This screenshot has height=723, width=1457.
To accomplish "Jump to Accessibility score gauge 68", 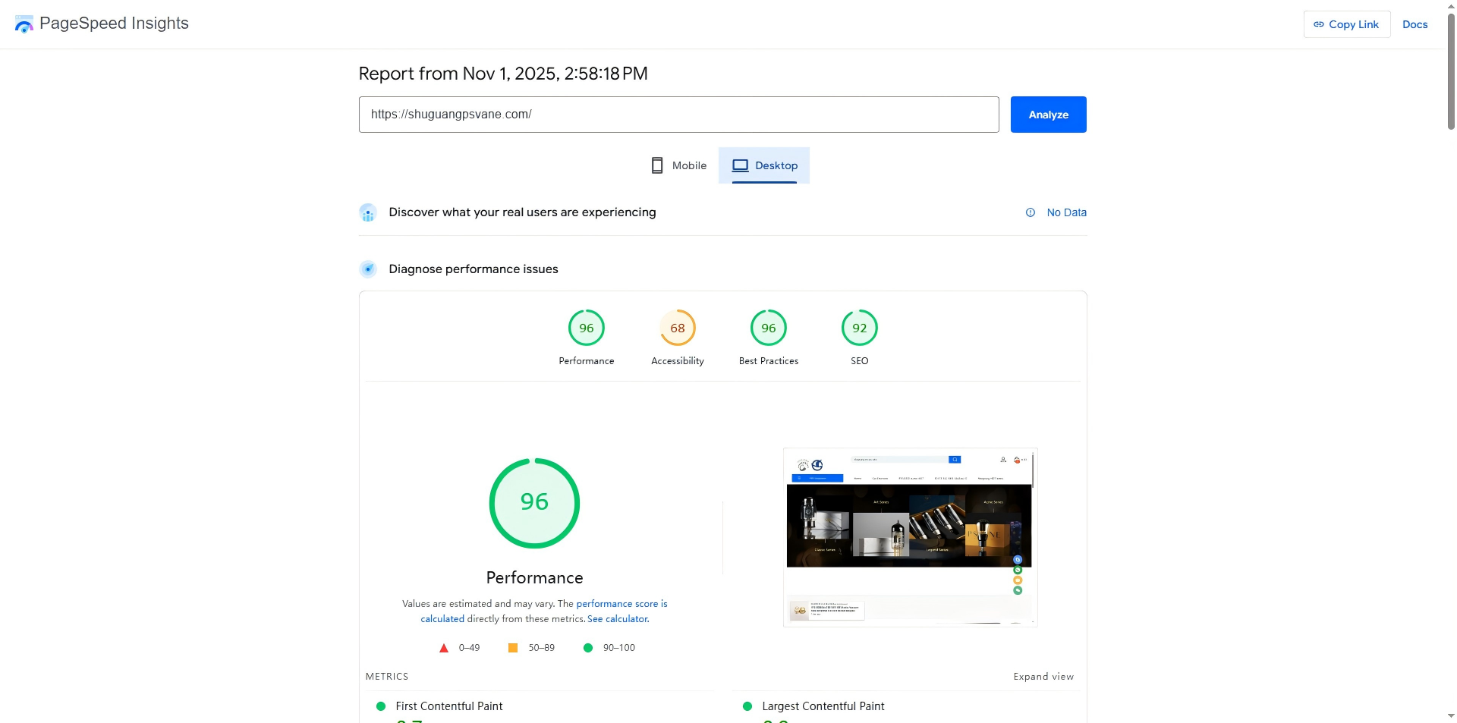I will (678, 328).
